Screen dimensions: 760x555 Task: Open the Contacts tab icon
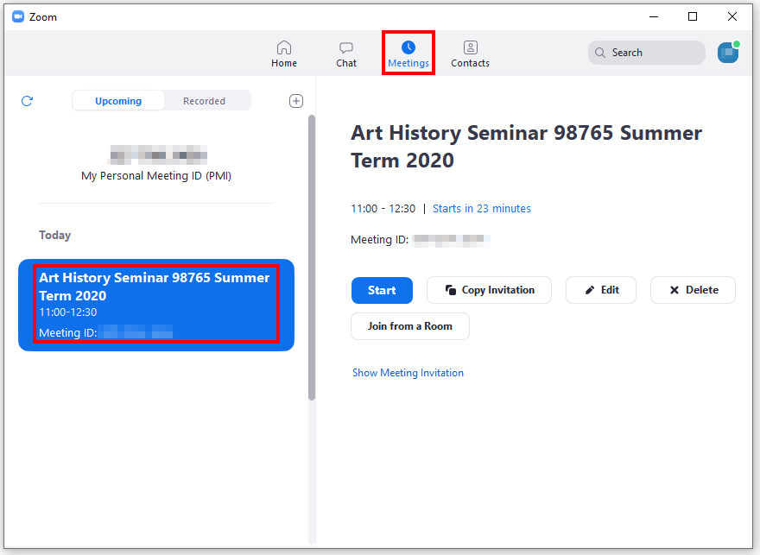click(470, 47)
